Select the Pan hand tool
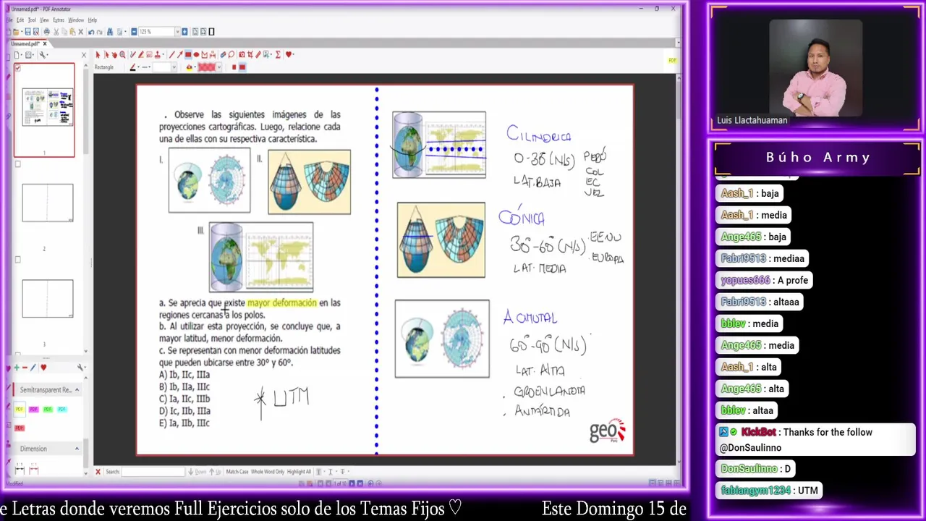 pos(114,55)
